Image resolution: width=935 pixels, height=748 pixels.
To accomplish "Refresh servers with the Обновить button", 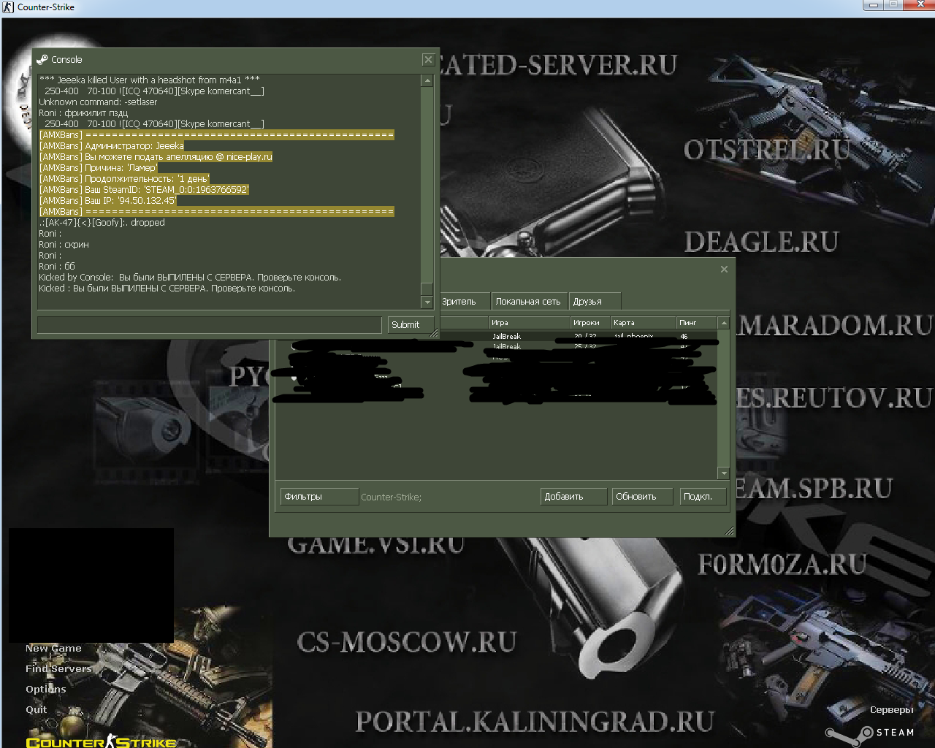I will pyautogui.click(x=642, y=497).
